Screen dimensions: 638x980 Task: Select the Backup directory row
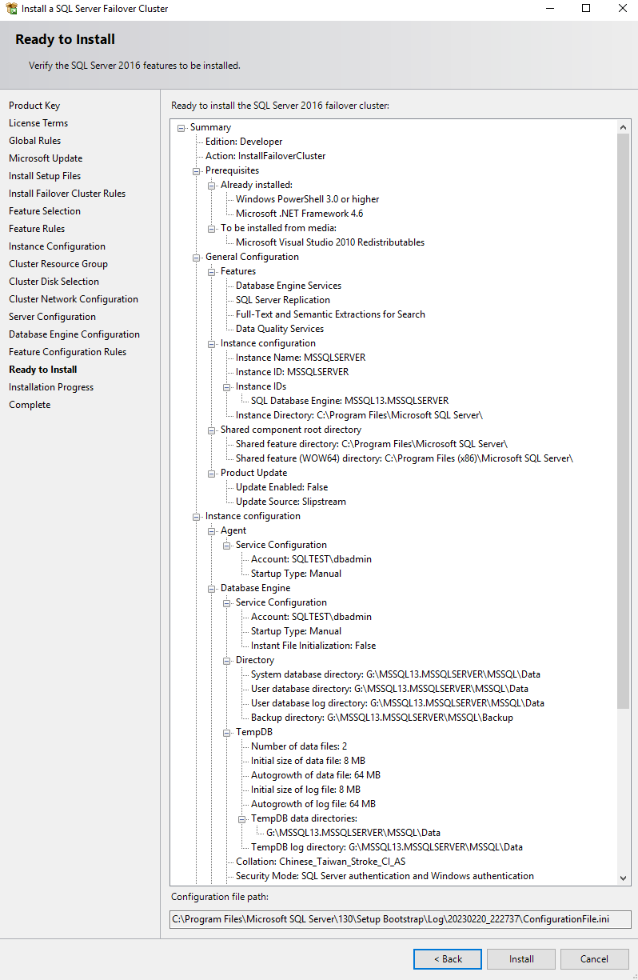pos(382,718)
